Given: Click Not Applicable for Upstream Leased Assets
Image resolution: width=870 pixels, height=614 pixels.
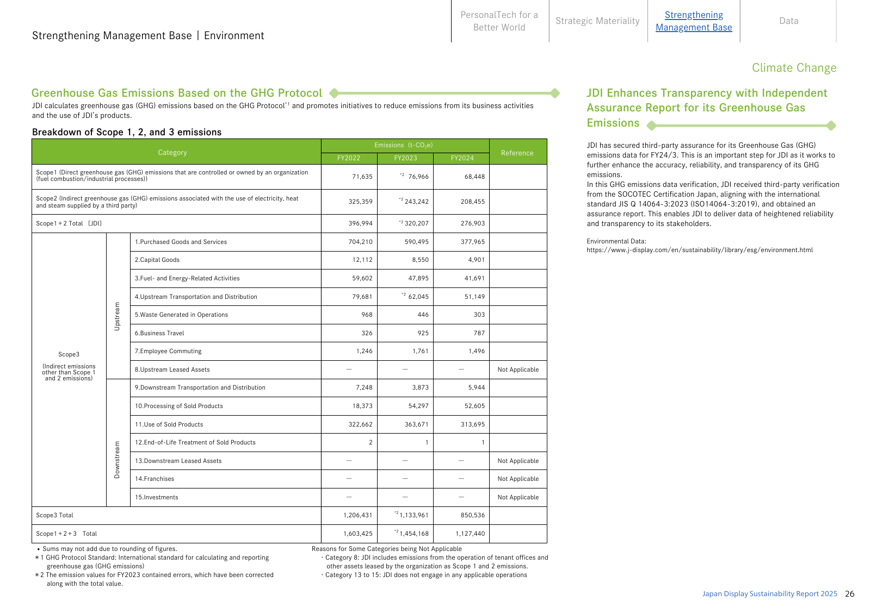Looking at the screenshot, I should (x=518, y=369).
